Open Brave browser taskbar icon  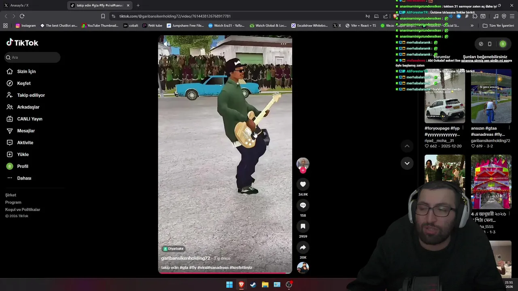pyautogui.click(x=241, y=285)
